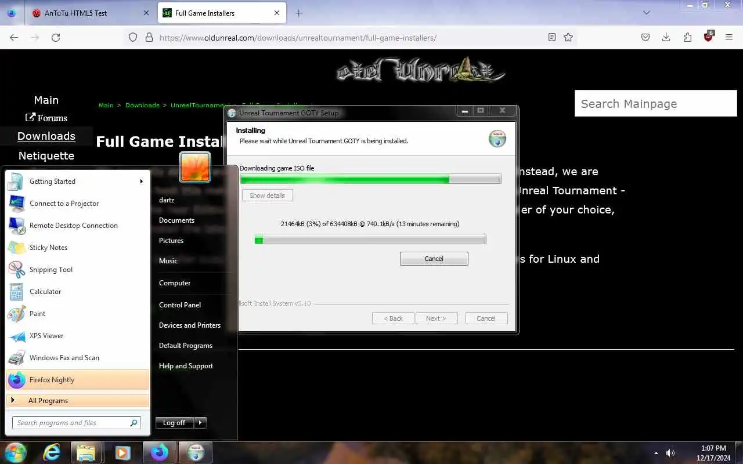Open the list all tabs dropdown
This screenshot has width=743, height=464.
point(647,13)
